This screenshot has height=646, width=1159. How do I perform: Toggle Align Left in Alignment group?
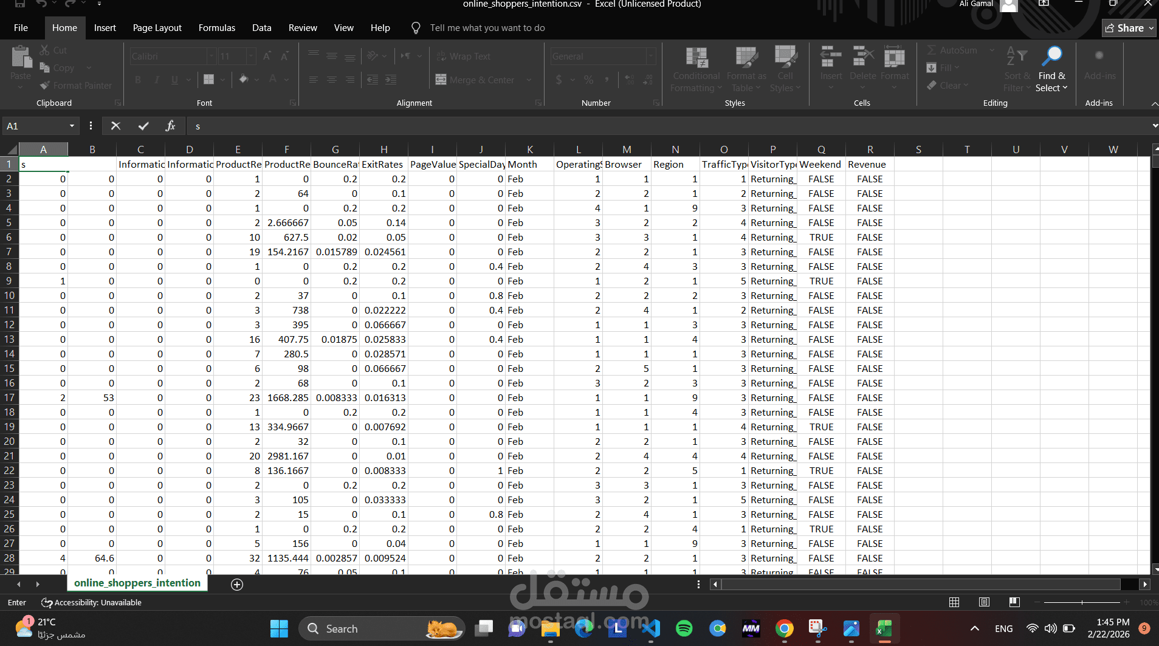click(314, 80)
